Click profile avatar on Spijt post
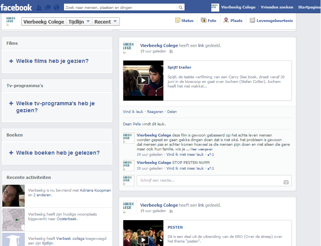 (x=130, y=48)
